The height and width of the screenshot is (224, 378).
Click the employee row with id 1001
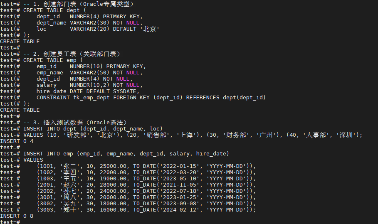146,166
